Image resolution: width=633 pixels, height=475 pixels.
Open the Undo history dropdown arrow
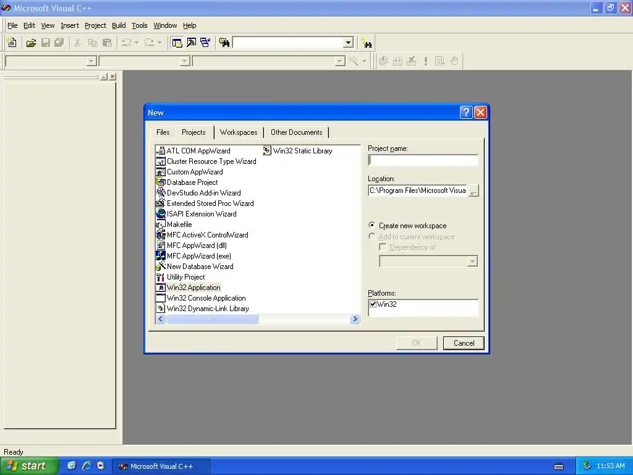137,43
